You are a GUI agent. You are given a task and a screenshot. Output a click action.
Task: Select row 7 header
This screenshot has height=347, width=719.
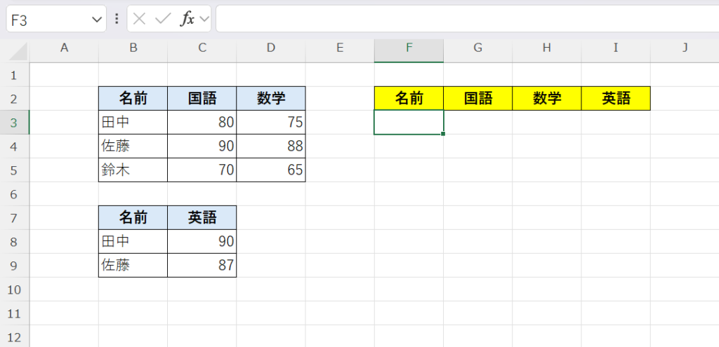[14, 218]
